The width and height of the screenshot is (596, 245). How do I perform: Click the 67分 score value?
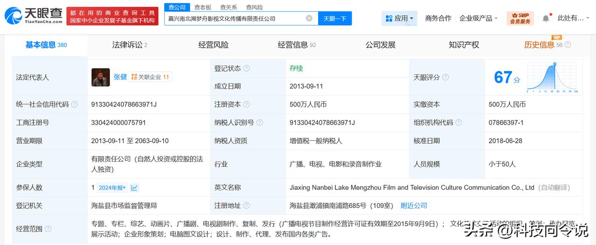point(507,77)
